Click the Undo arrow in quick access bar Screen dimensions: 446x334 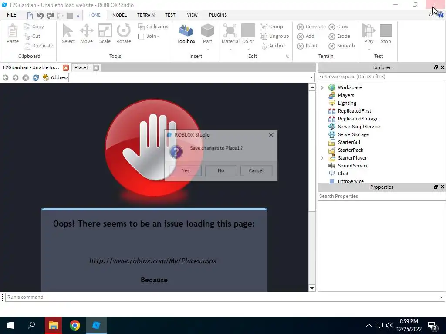point(40,16)
